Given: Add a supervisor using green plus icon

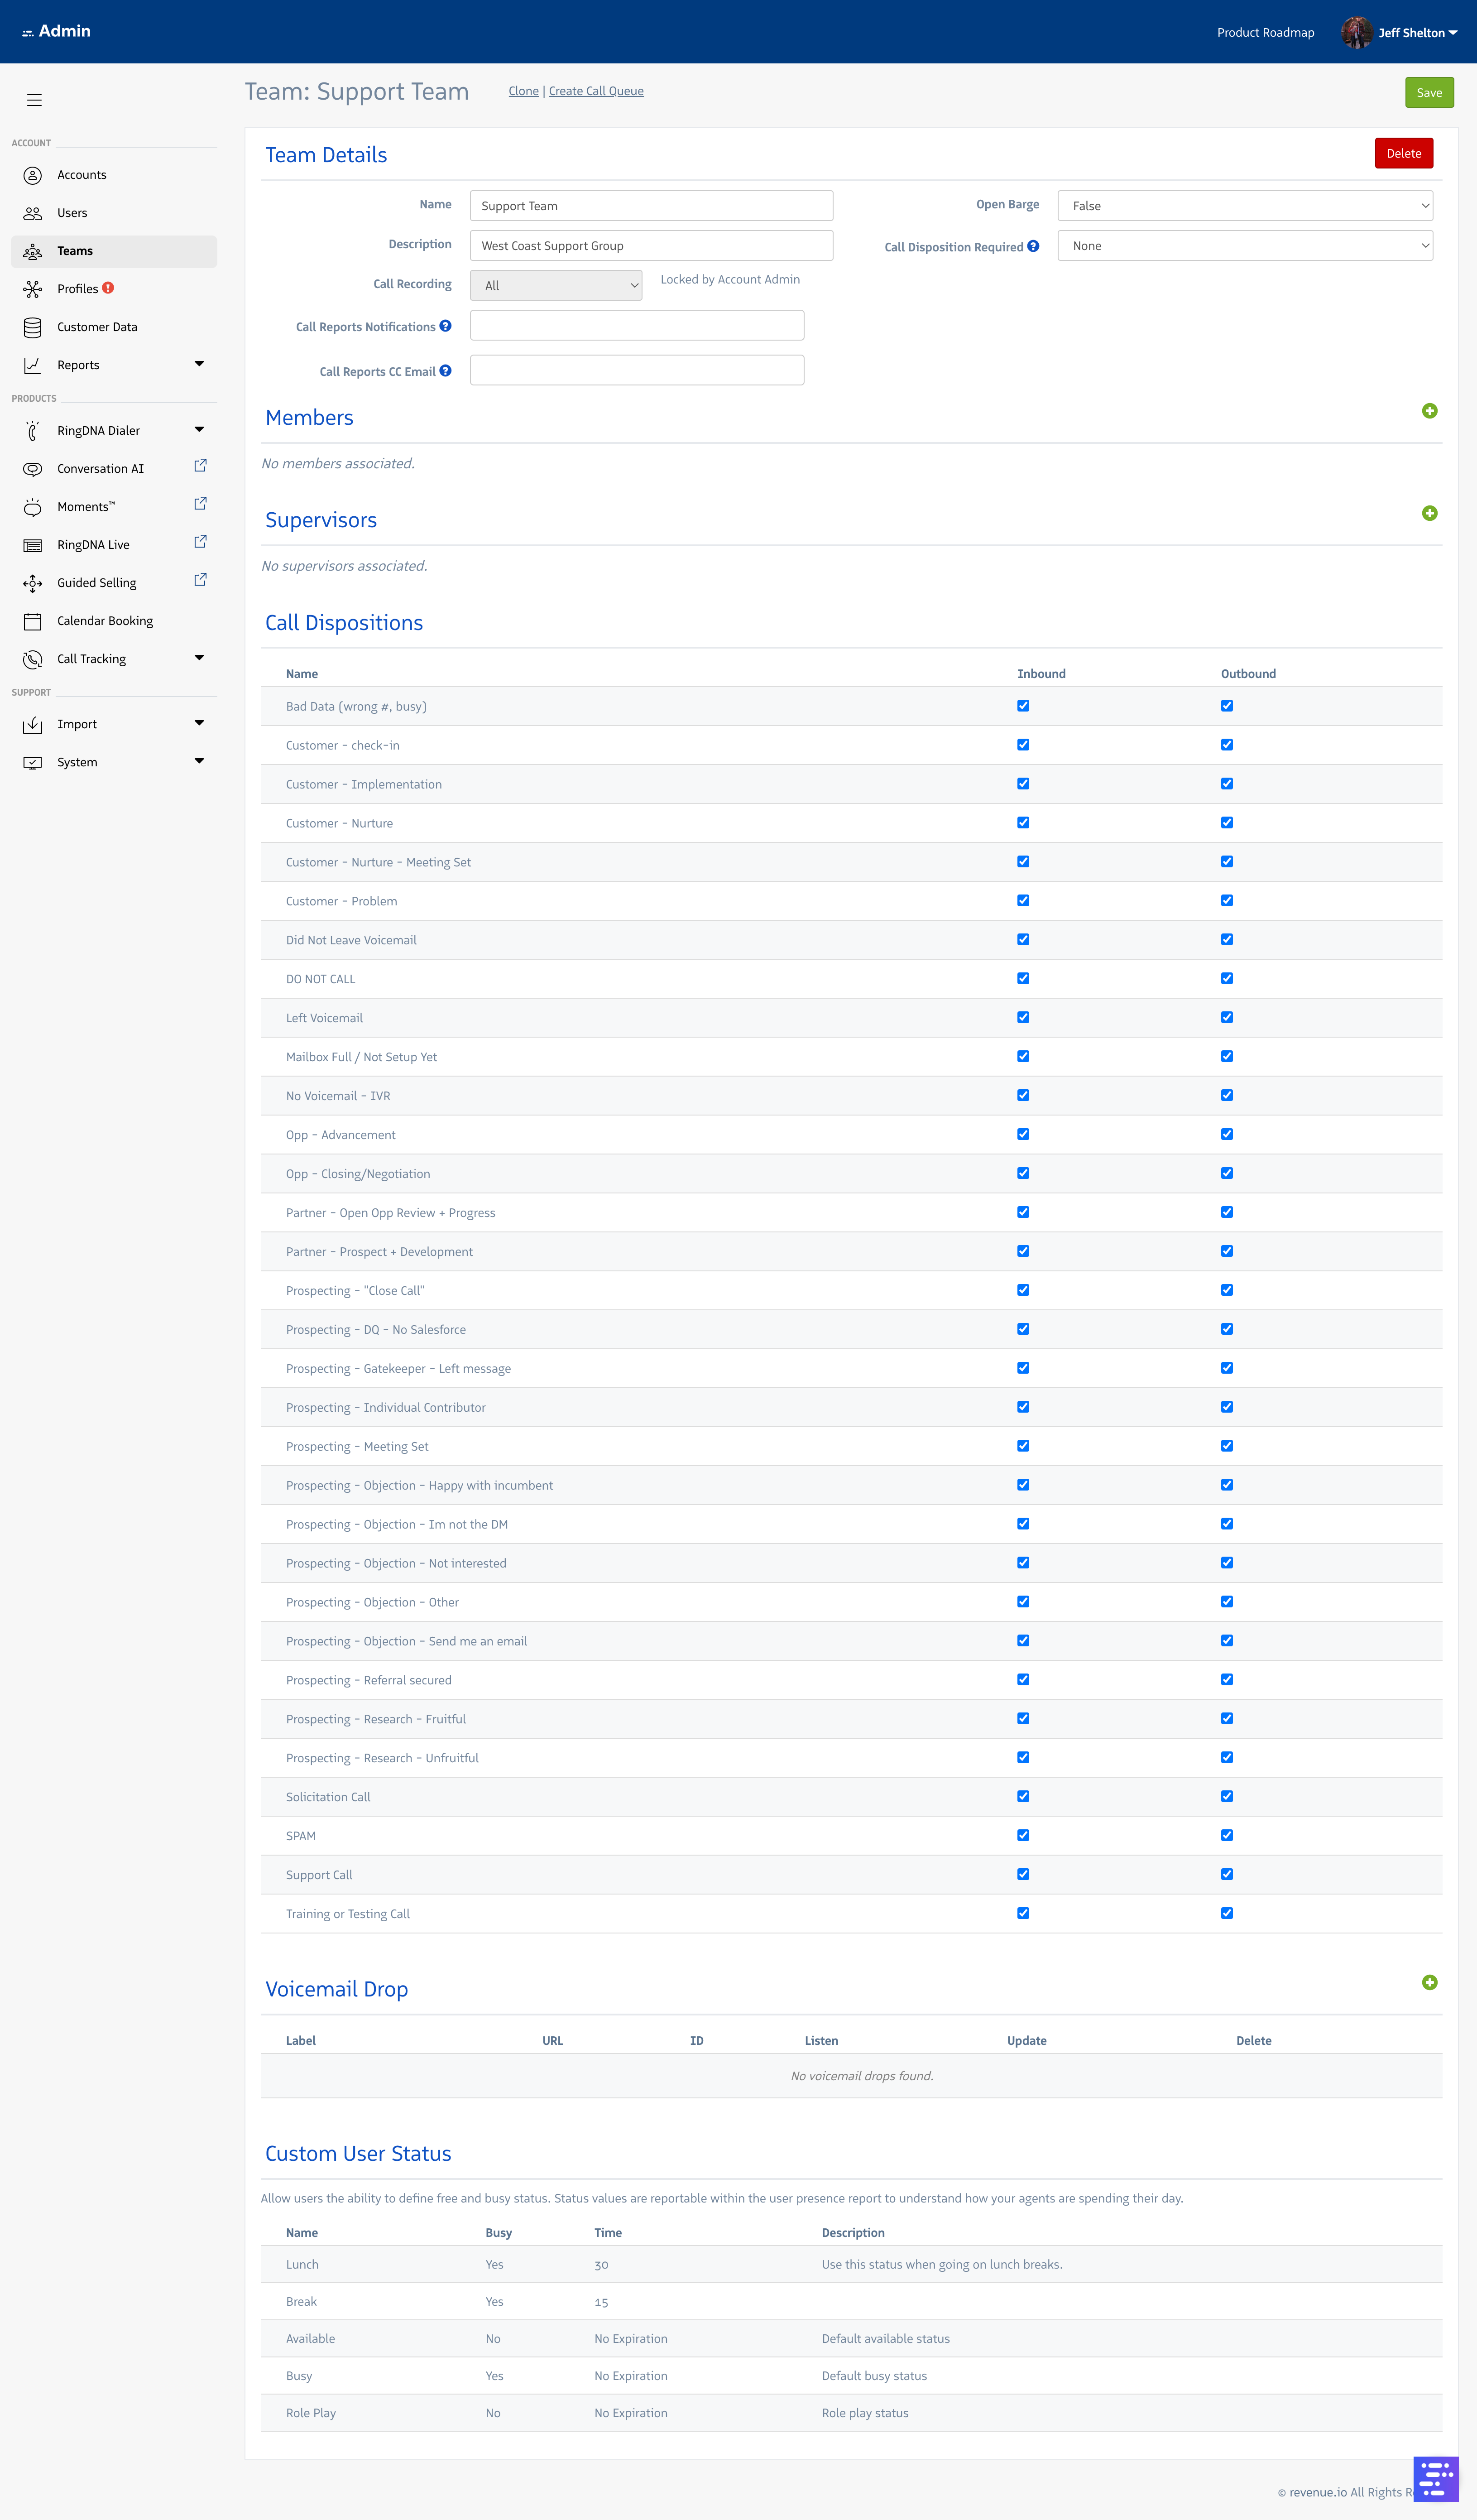Looking at the screenshot, I should point(1429,513).
